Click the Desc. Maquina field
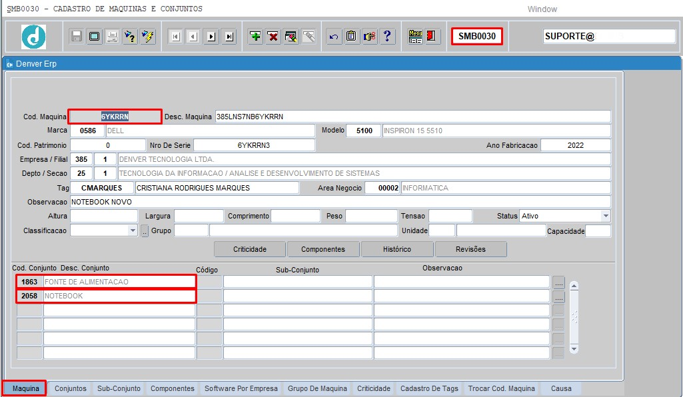 (412, 117)
